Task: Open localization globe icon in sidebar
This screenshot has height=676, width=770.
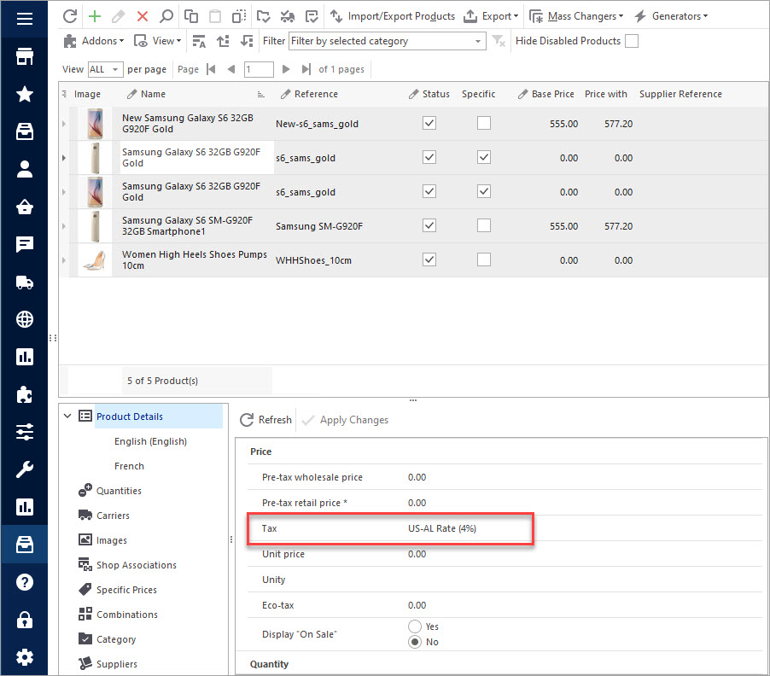Action: coord(25,319)
